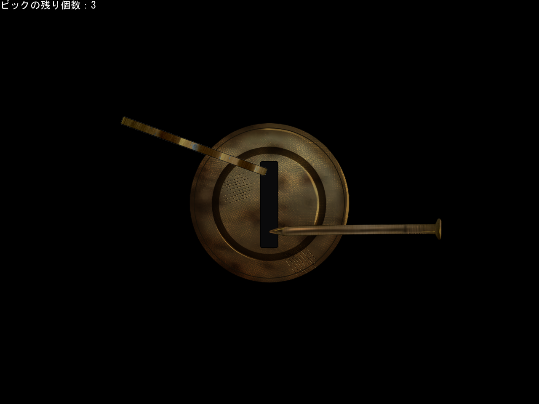
Task: Click the flat head of the nail
Action: pos(438,229)
